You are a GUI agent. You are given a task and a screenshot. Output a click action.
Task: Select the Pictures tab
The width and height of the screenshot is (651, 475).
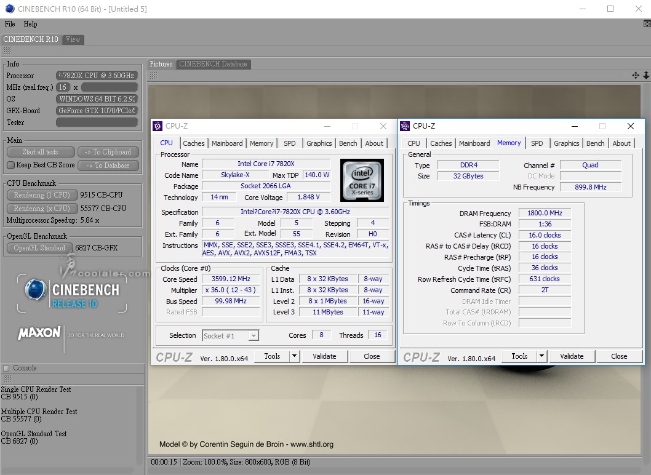click(x=161, y=64)
